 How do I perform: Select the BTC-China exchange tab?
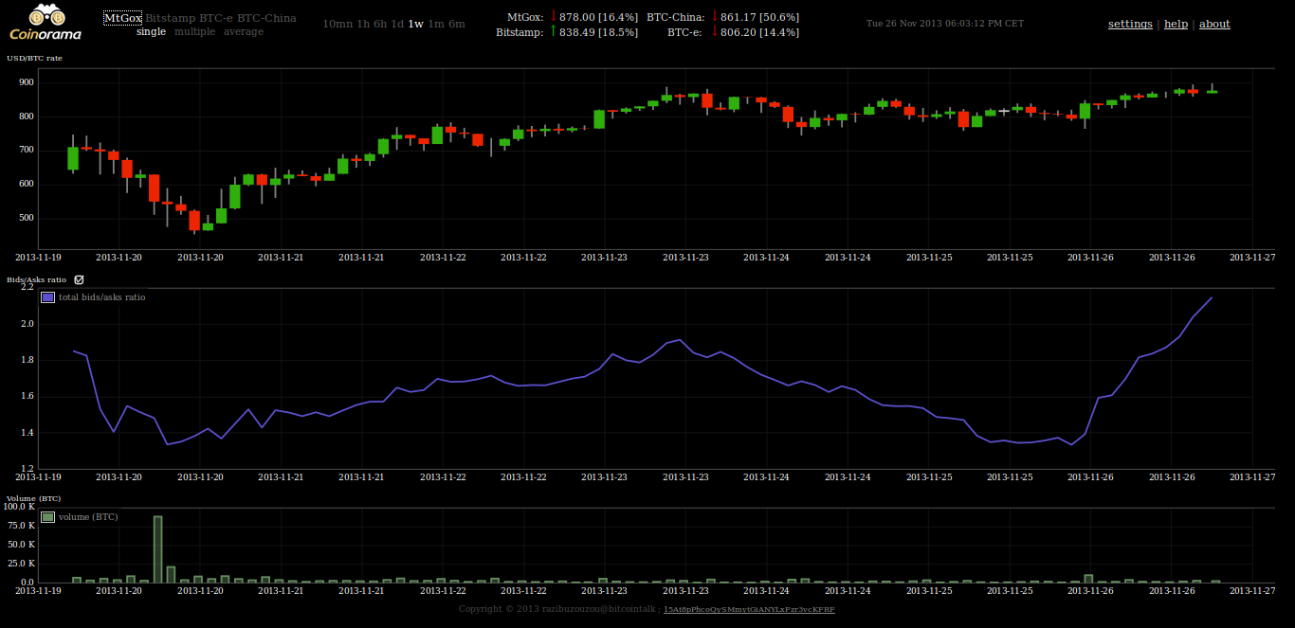(266, 18)
